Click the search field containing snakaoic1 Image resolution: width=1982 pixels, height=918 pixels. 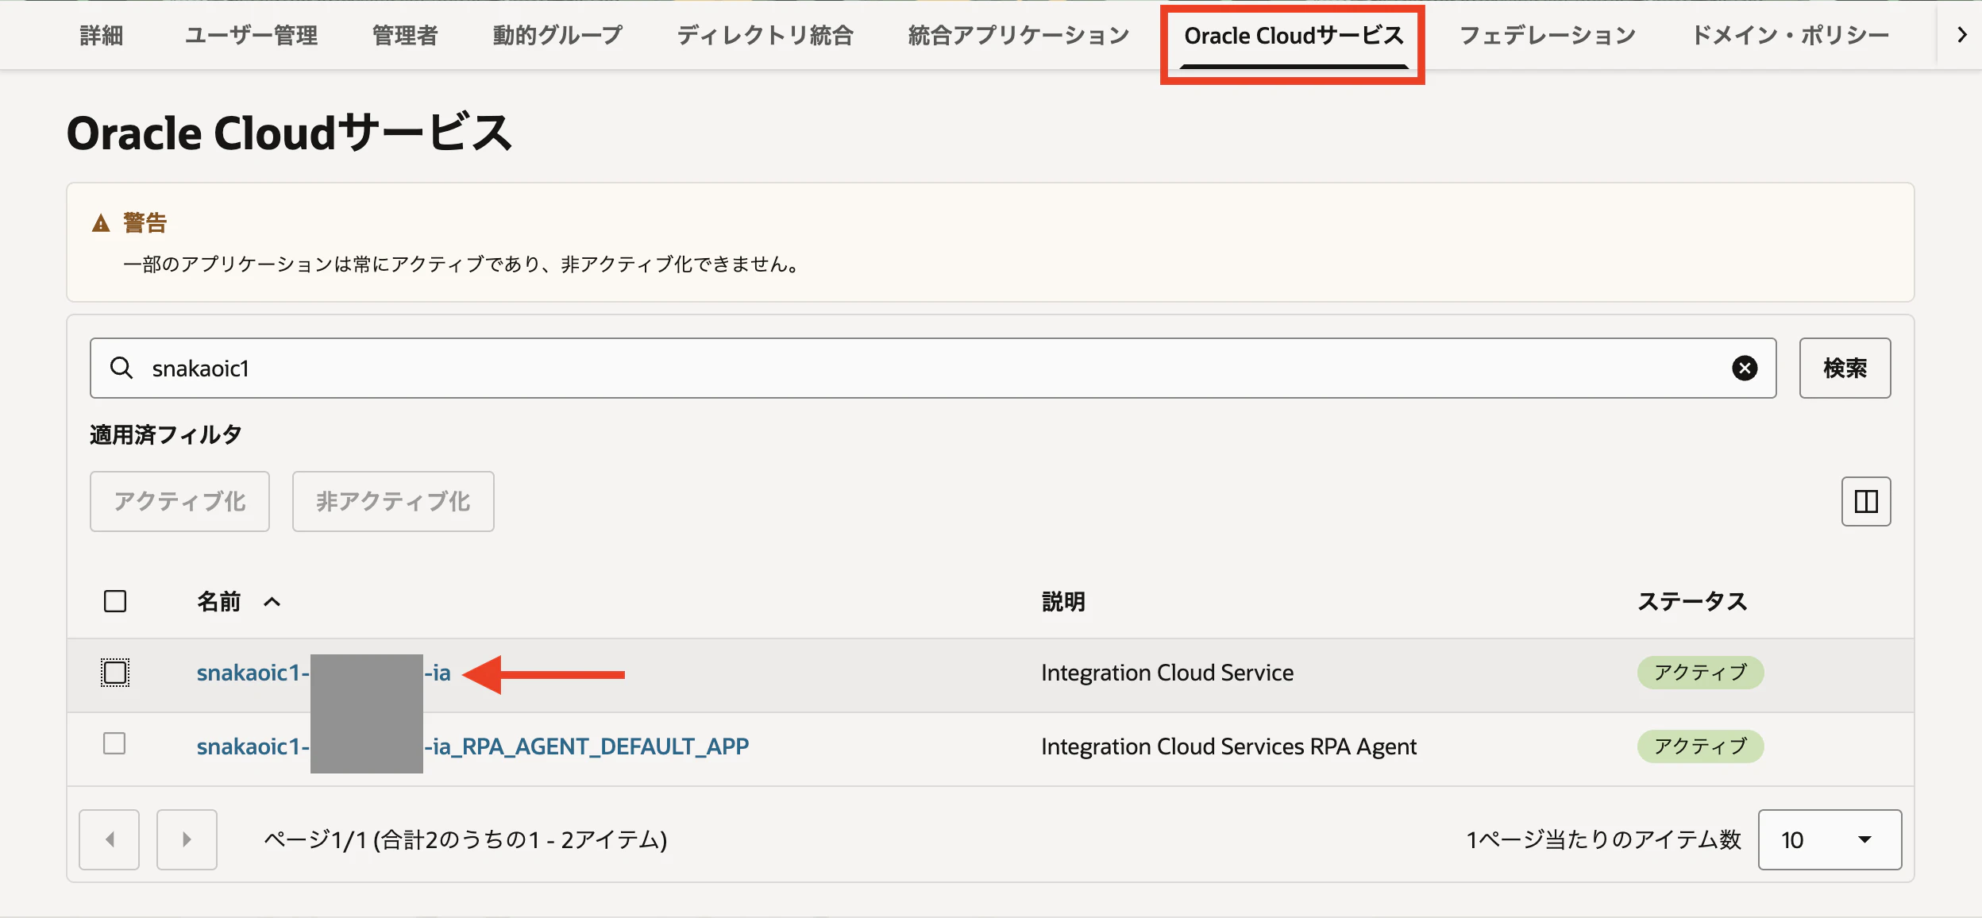coord(933,368)
